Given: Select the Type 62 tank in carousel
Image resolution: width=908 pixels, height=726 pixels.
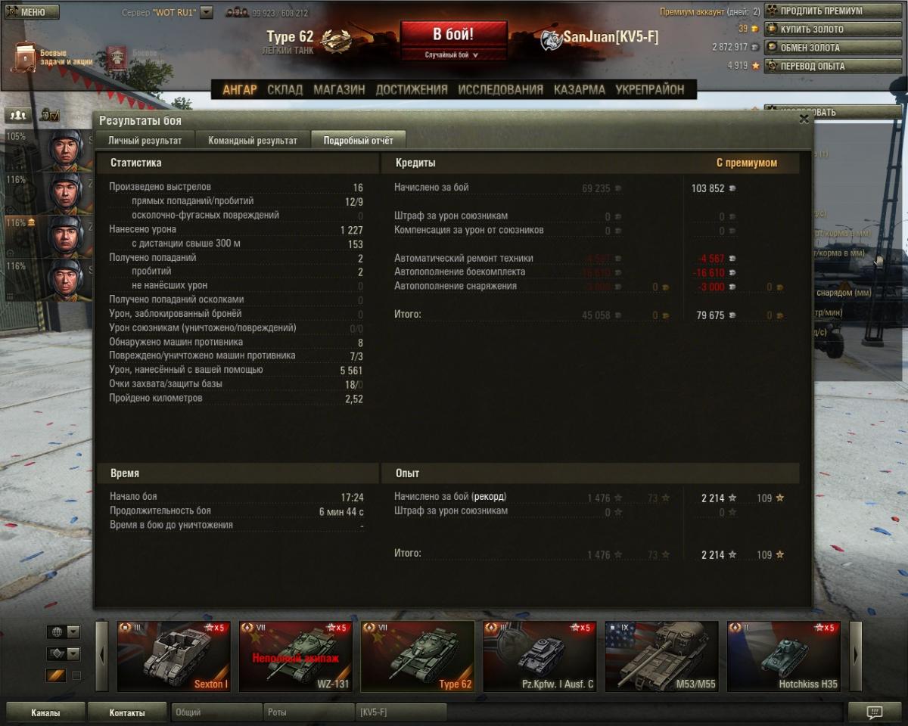Looking at the screenshot, I should 418,656.
